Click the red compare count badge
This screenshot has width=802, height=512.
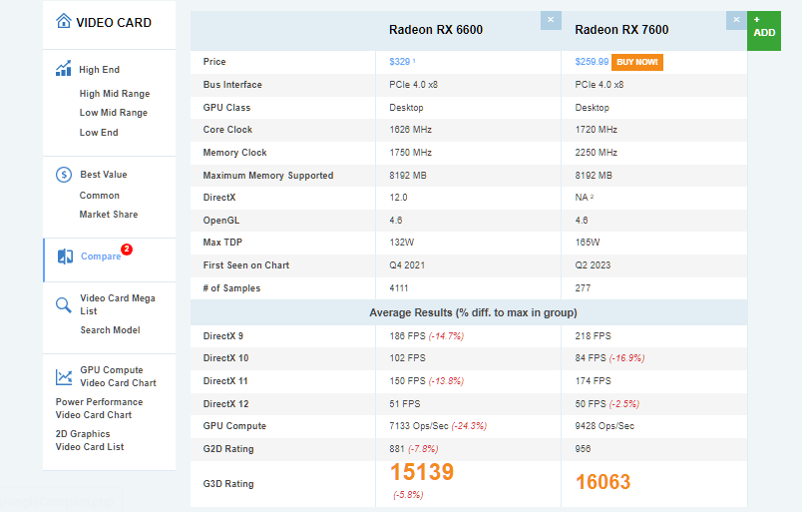[x=127, y=250]
